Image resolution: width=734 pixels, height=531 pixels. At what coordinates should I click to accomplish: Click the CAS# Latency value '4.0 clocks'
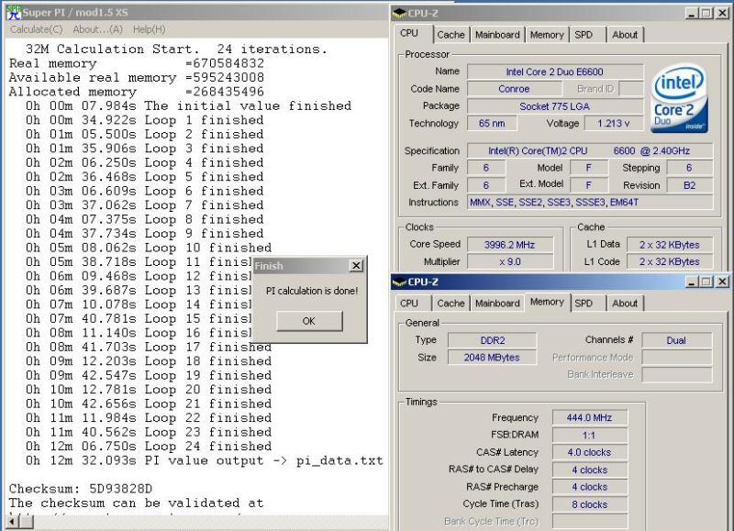(x=589, y=452)
